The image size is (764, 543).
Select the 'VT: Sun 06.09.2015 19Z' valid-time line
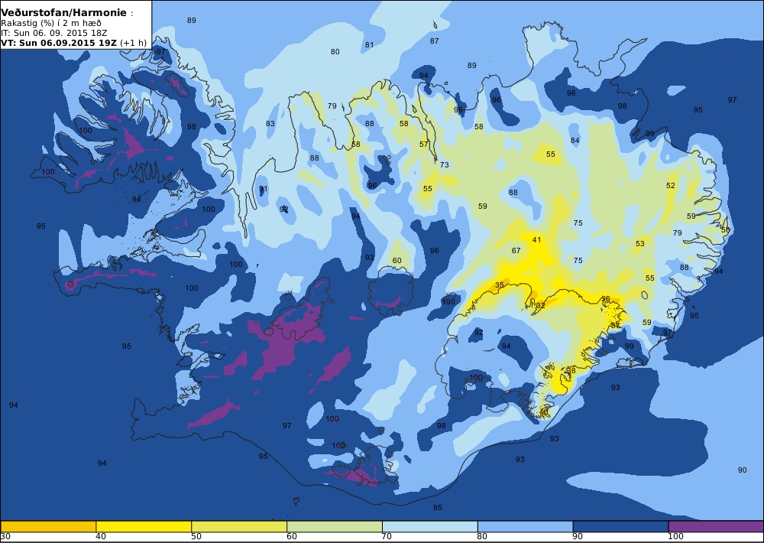pos(59,42)
